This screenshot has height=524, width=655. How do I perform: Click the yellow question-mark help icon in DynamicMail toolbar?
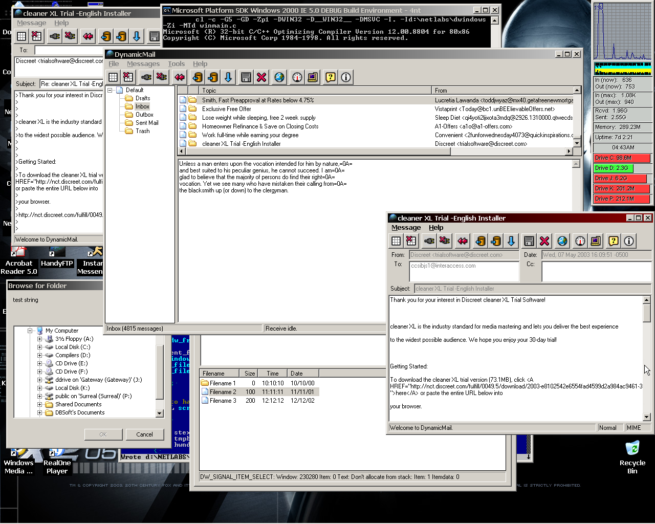331,77
